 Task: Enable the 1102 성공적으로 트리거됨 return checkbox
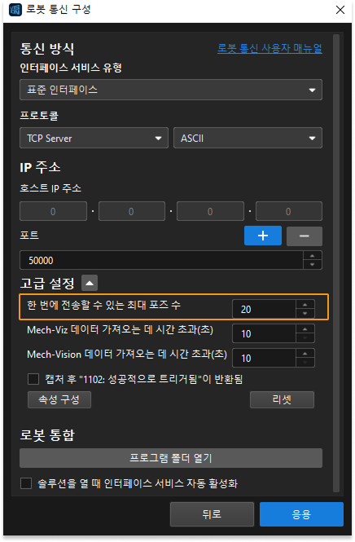tap(33, 379)
